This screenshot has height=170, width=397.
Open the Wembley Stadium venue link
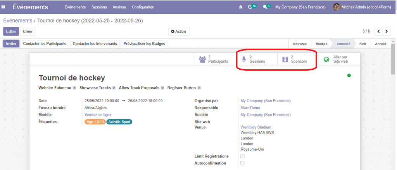pyautogui.click(x=256, y=127)
